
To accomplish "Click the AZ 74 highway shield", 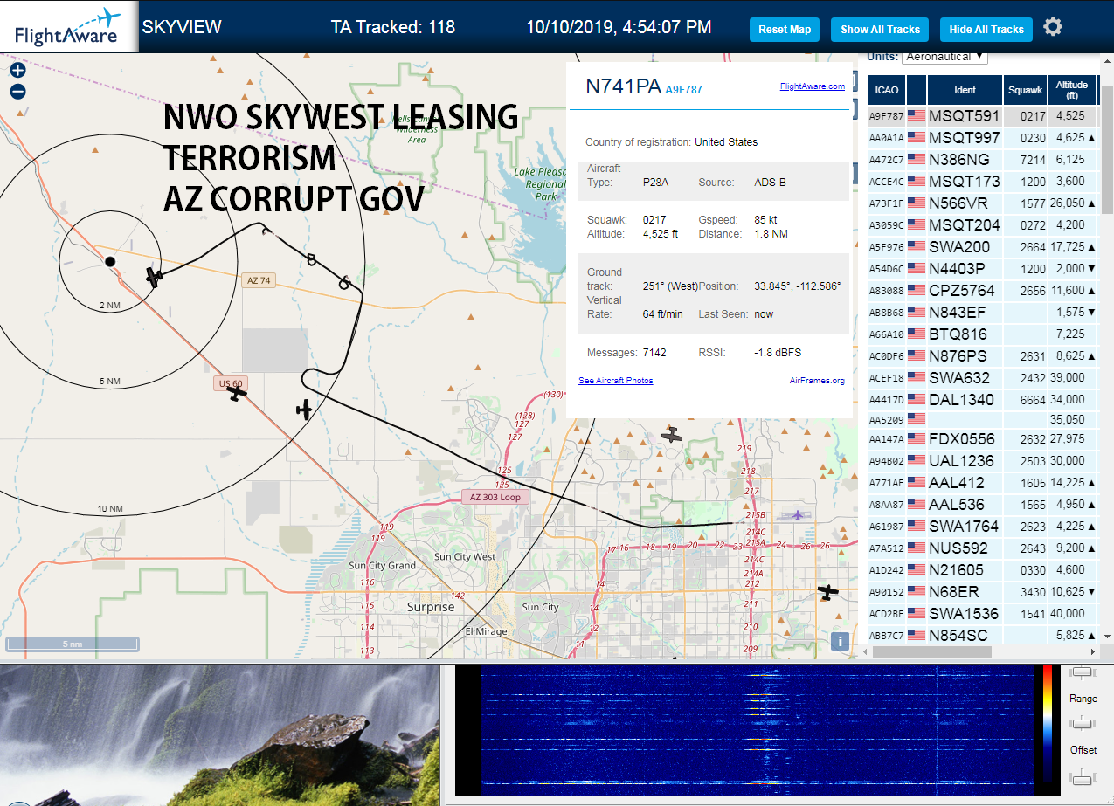I will [259, 280].
